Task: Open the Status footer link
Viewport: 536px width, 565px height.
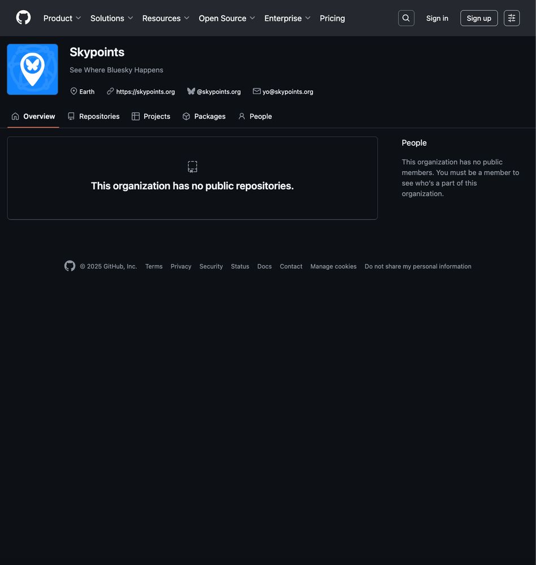Action: (x=240, y=266)
